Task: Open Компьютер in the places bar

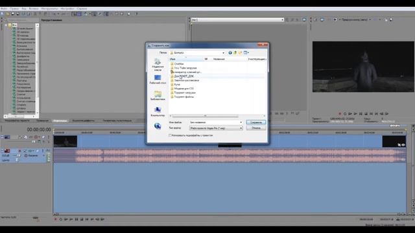Action: 158,112
